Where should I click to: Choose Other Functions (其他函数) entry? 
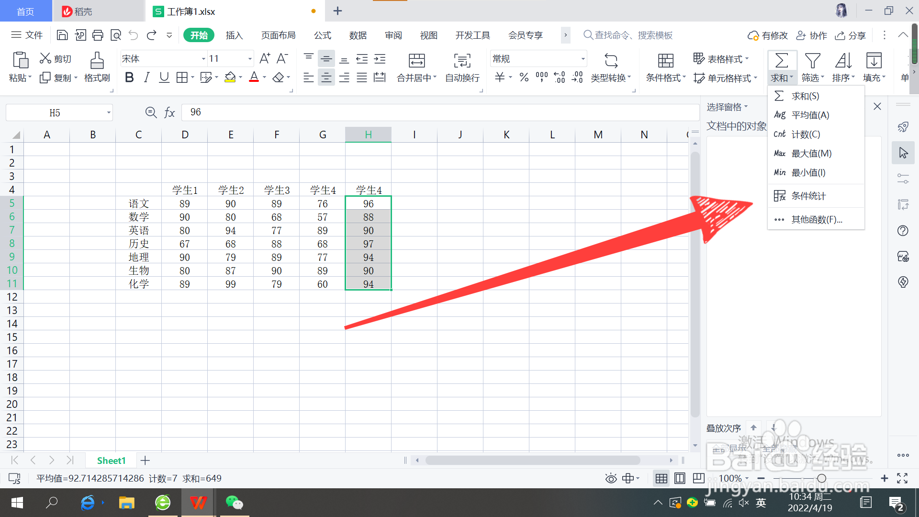pyautogui.click(x=816, y=220)
